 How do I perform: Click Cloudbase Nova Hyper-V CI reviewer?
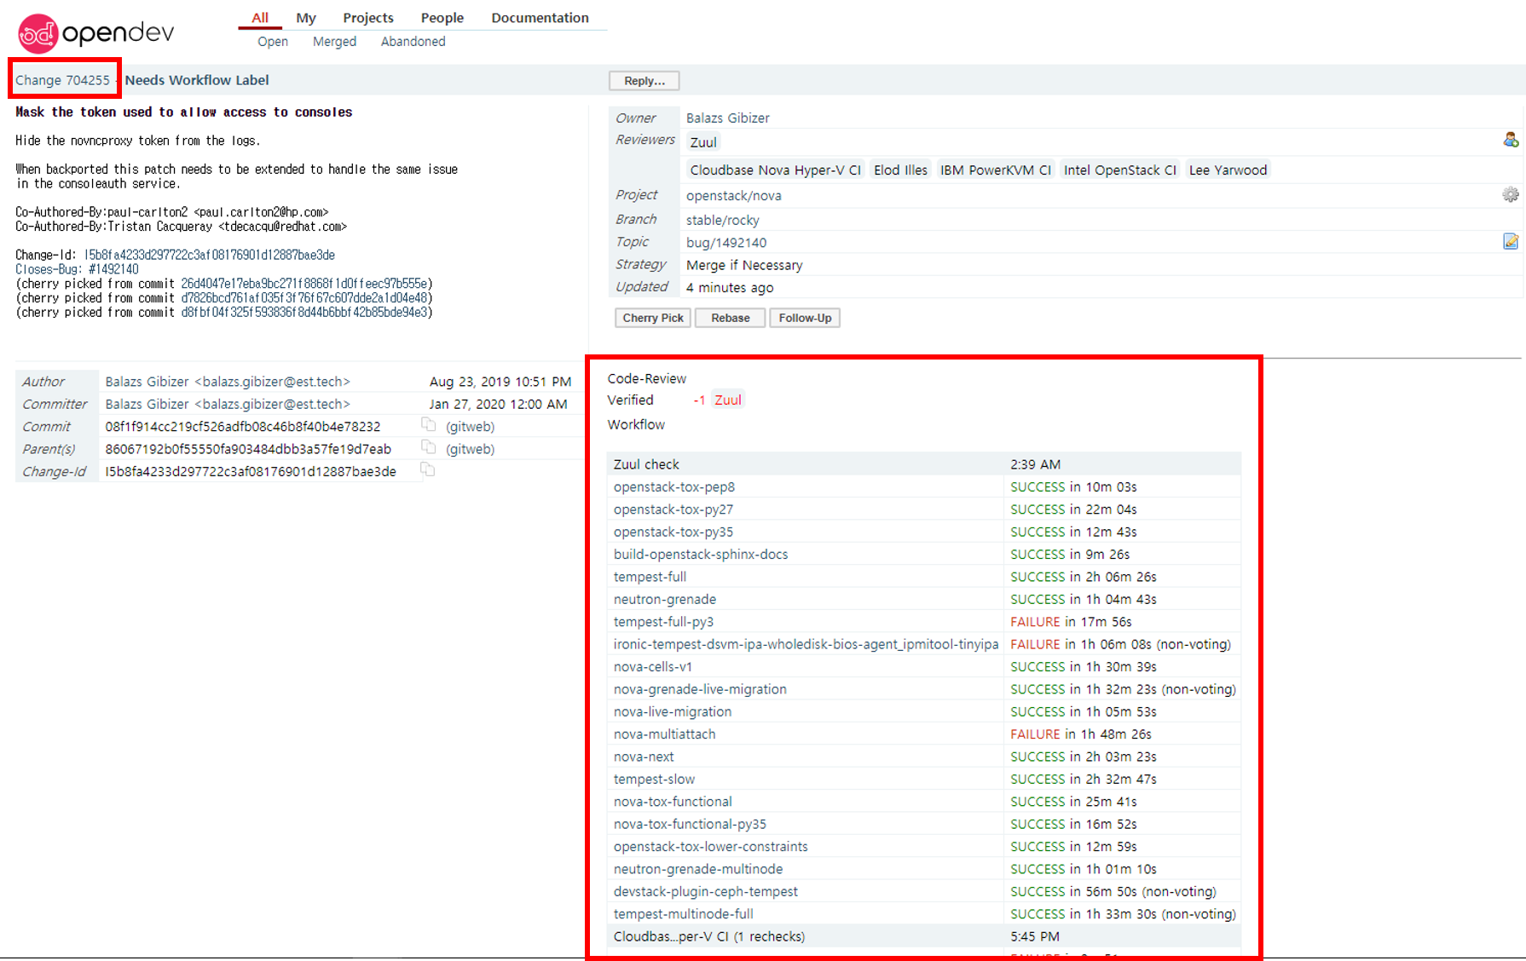click(x=775, y=170)
